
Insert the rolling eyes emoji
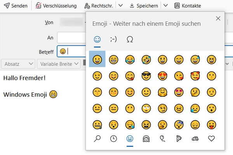tap(146, 108)
